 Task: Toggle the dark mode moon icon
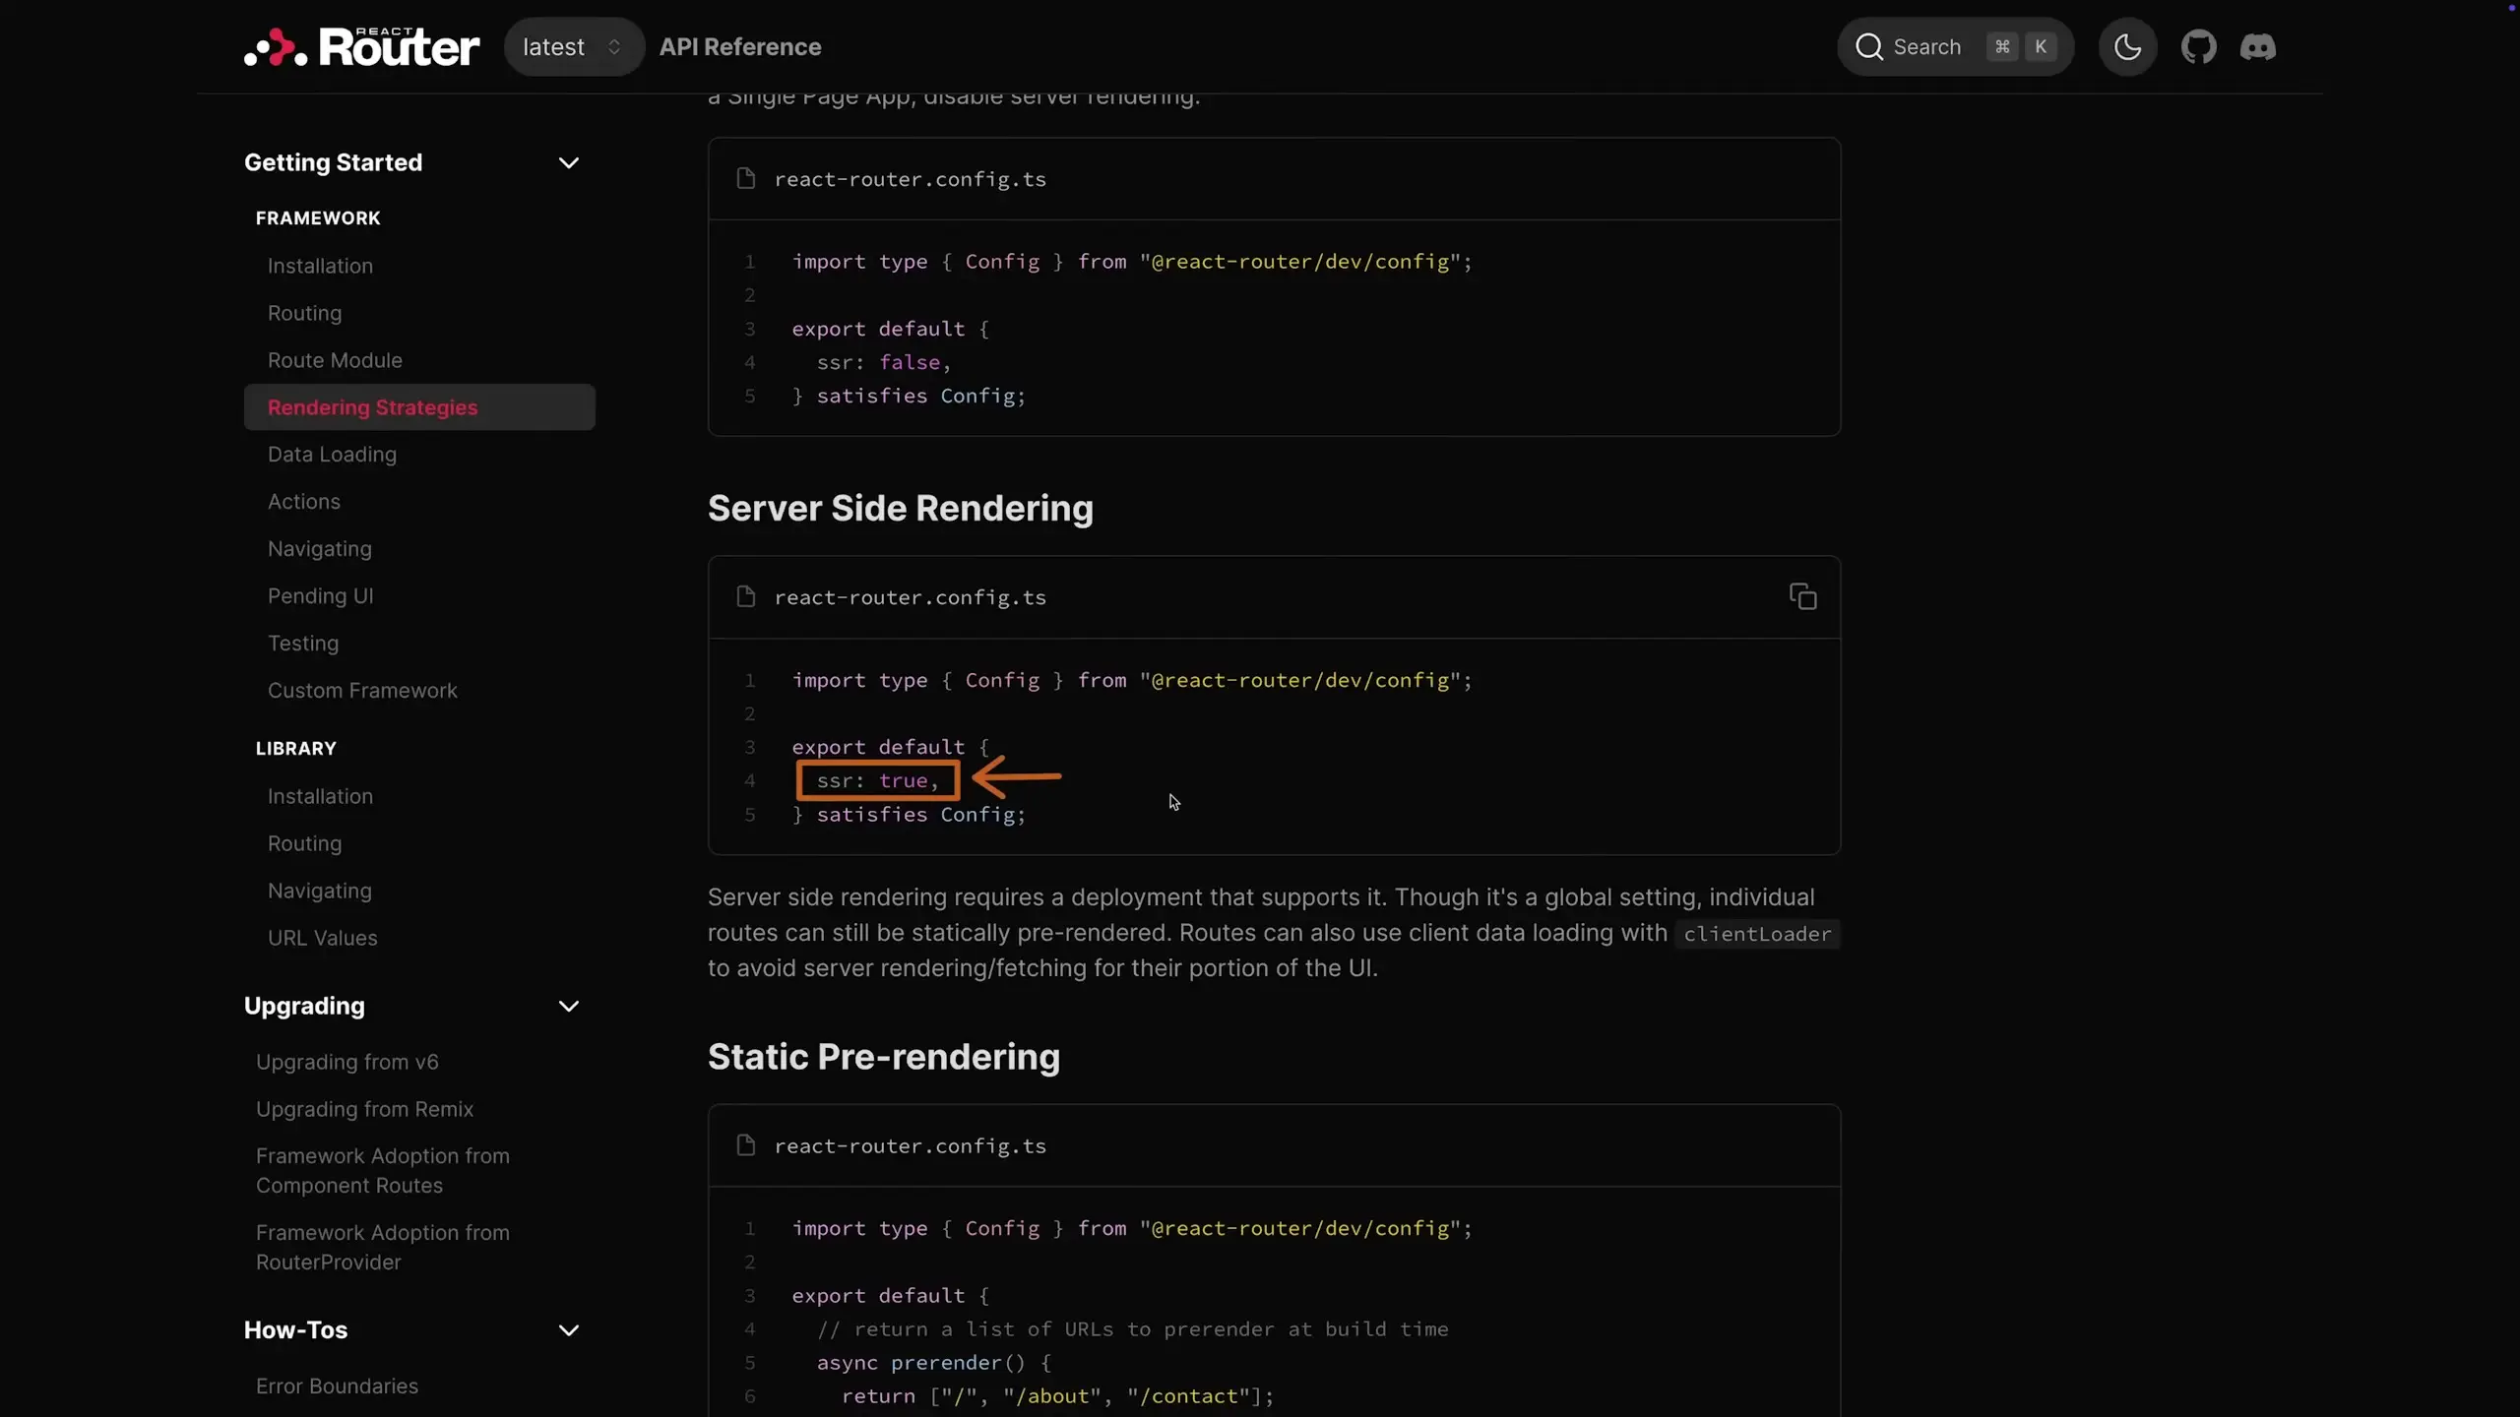(2127, 46)
